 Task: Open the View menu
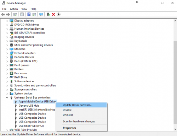[x=24, y=9]
